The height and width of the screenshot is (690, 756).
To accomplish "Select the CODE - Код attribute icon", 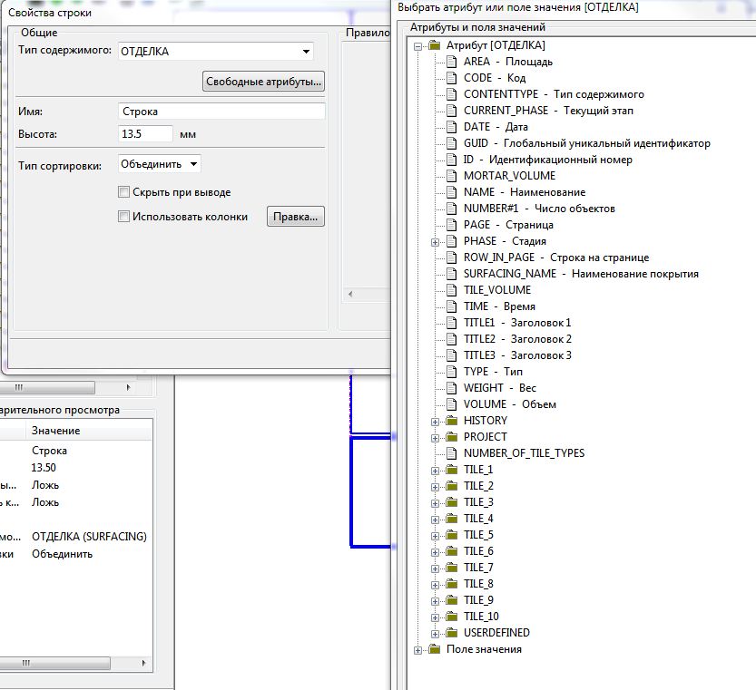I will point(451,78).
